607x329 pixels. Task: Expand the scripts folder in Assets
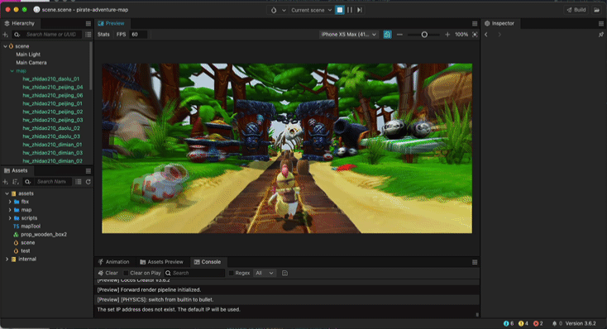pos(10,218)
